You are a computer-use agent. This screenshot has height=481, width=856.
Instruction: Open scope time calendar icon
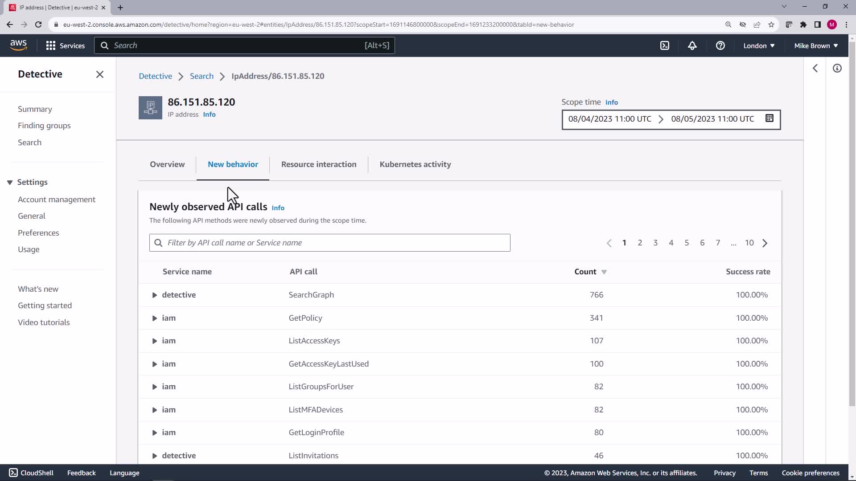[x=769, y=118]
